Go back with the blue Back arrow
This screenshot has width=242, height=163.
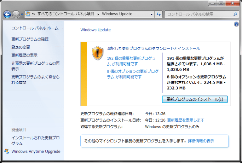tap(7, 15)
